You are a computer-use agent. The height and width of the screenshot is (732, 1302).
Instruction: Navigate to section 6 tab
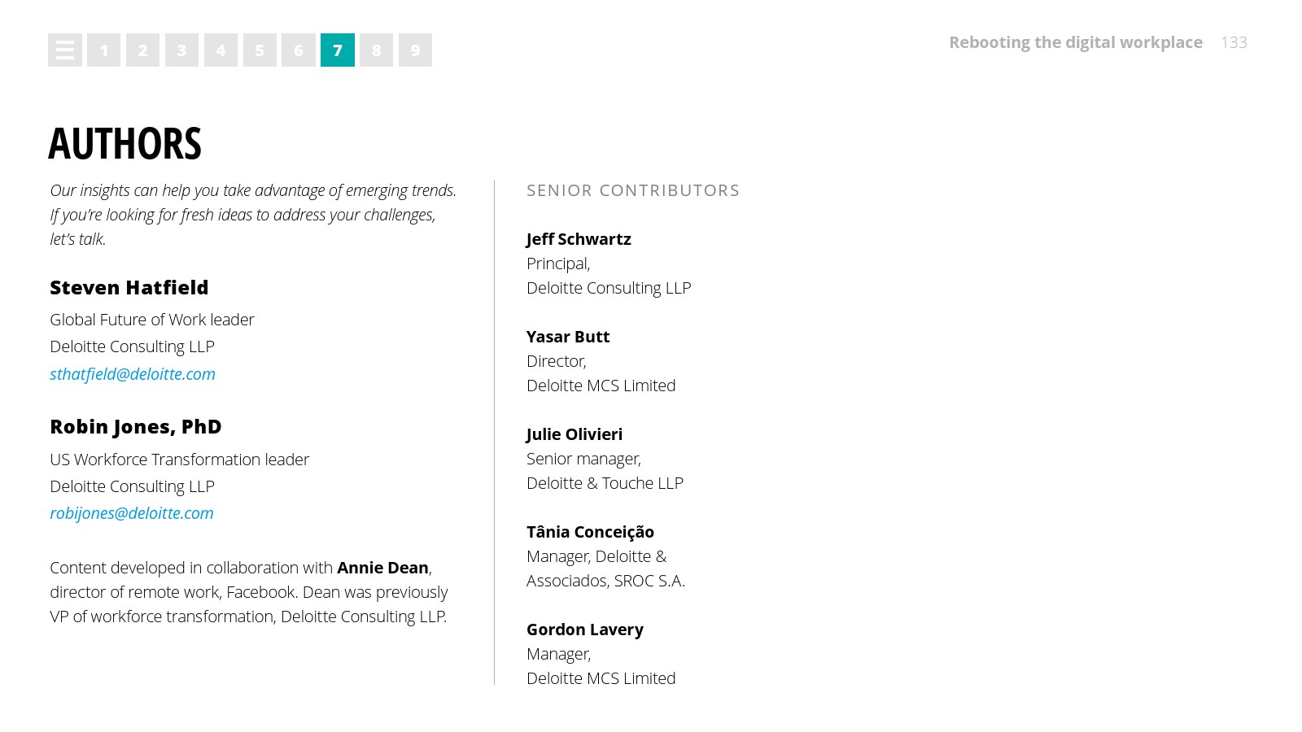click(x=299, y=50)
